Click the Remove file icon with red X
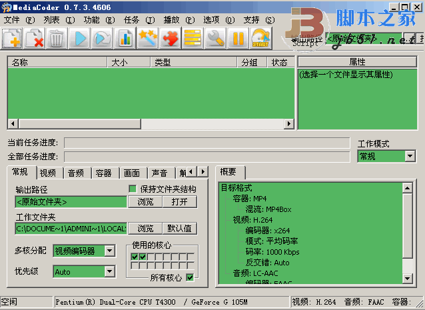 [35, 38]
